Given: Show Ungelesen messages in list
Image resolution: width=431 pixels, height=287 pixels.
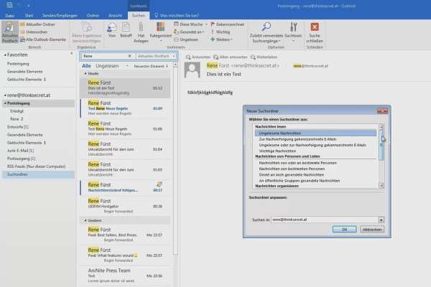Looking at the screenshot, I should pyautogui.click(x=107, y=66).
